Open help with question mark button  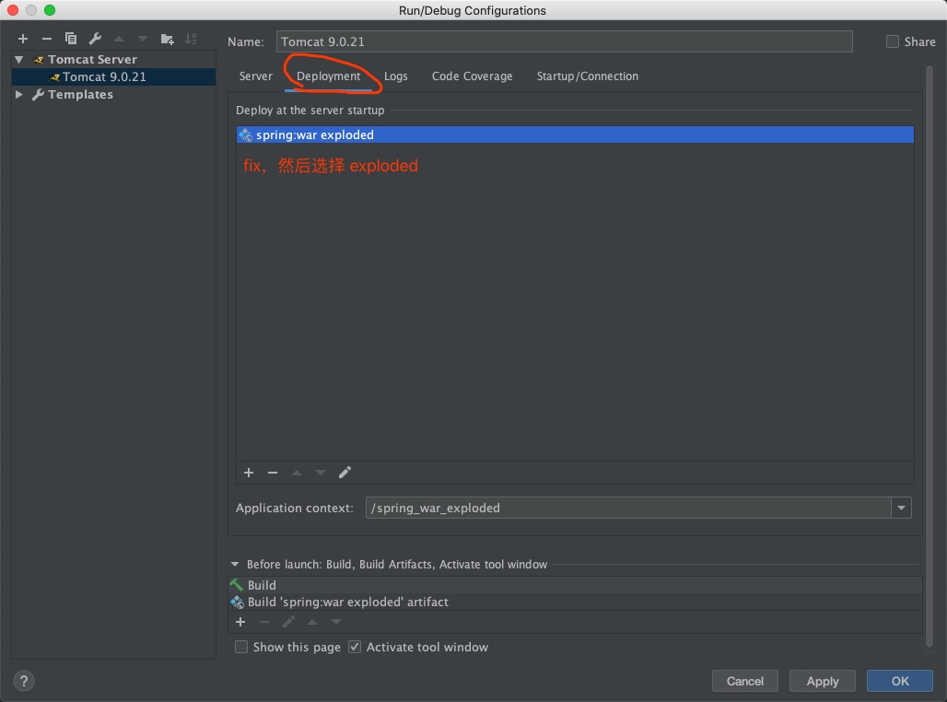point(24,682)
